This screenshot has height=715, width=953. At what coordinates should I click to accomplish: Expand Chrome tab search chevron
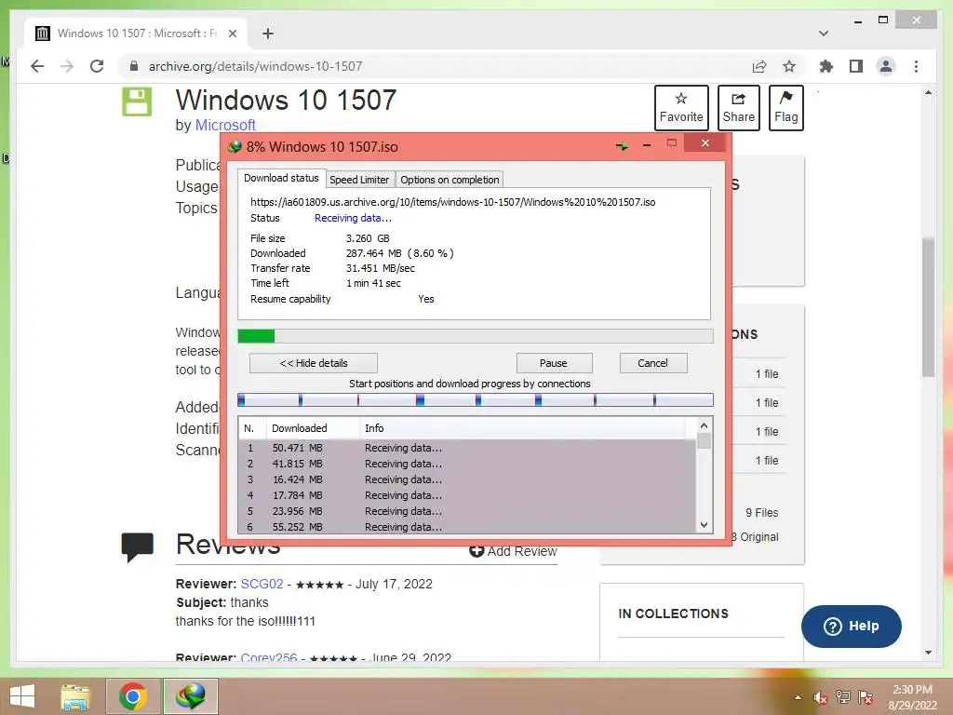point(824,34)
